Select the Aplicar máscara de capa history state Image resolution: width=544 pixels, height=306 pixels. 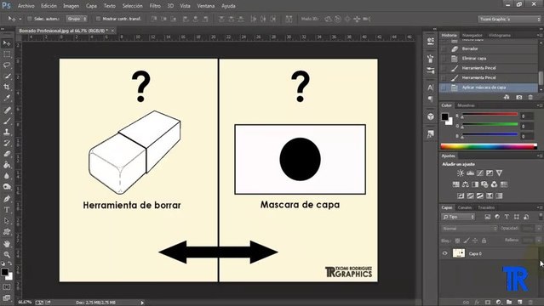(x=489, y=88)
